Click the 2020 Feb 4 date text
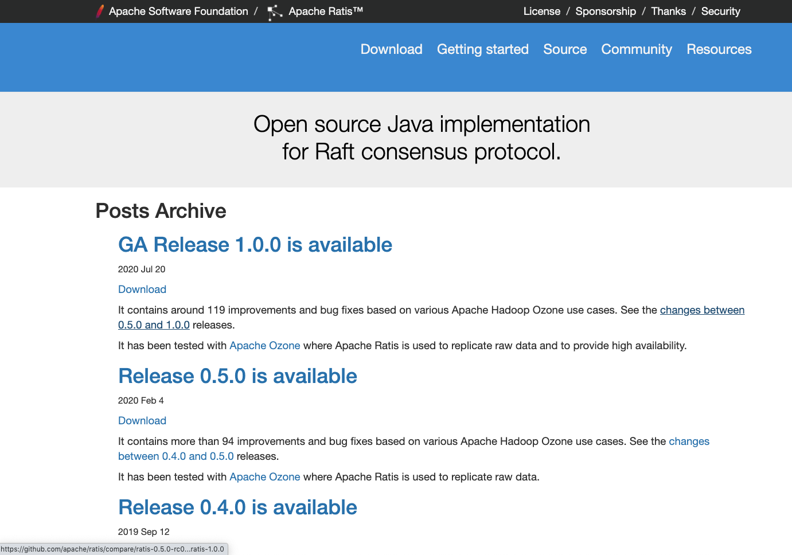Screen dimensions: 792x555 coord(141,401)
